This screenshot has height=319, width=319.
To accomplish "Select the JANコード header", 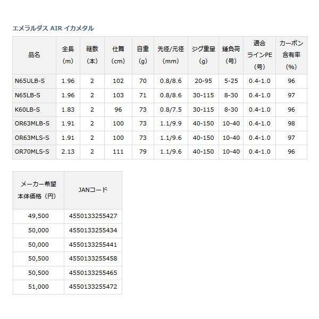I will (x=93, y=190).
